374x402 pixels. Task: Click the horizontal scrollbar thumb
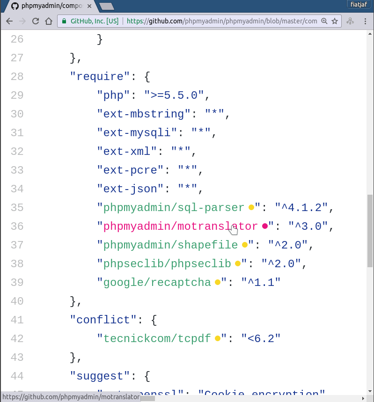147,398
